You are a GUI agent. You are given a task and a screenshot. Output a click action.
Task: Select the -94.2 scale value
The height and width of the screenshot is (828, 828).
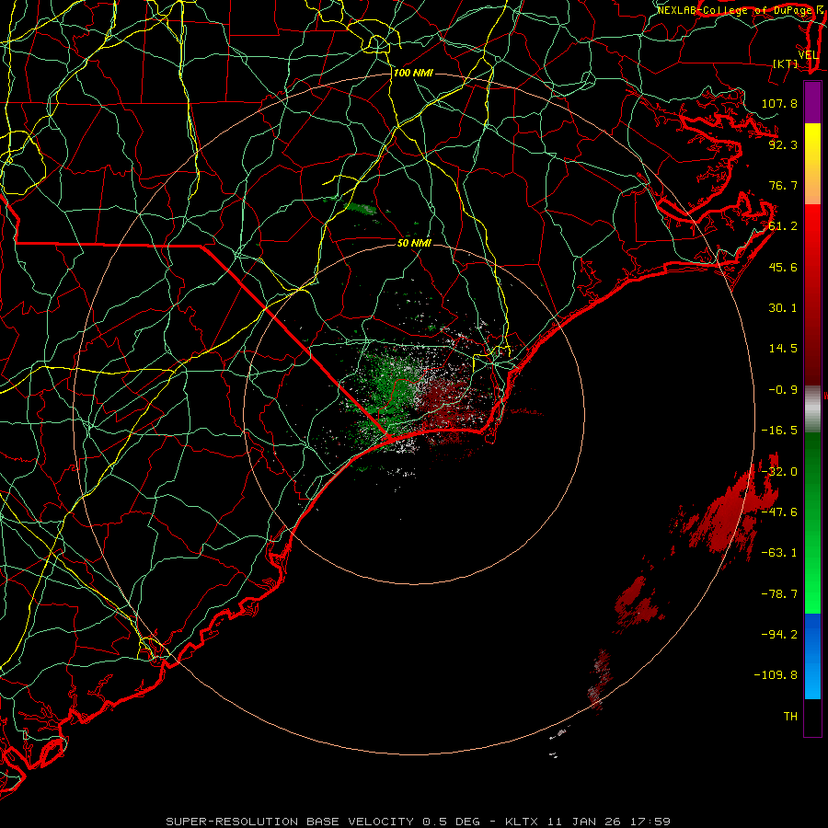point(779,635)
